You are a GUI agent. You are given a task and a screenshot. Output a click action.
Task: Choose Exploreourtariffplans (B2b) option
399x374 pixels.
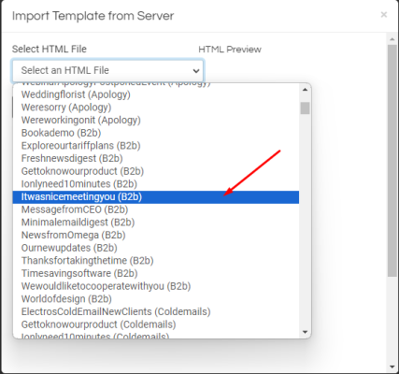click(x=156, y=146)
